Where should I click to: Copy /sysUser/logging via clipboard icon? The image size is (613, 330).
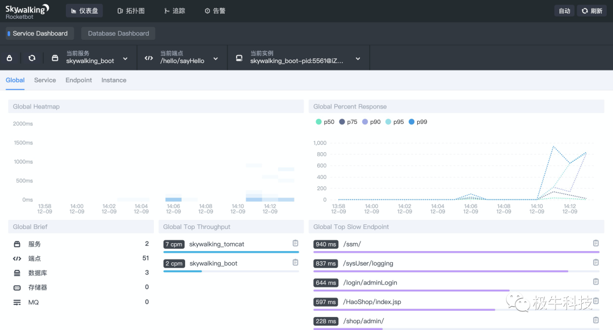596,262
